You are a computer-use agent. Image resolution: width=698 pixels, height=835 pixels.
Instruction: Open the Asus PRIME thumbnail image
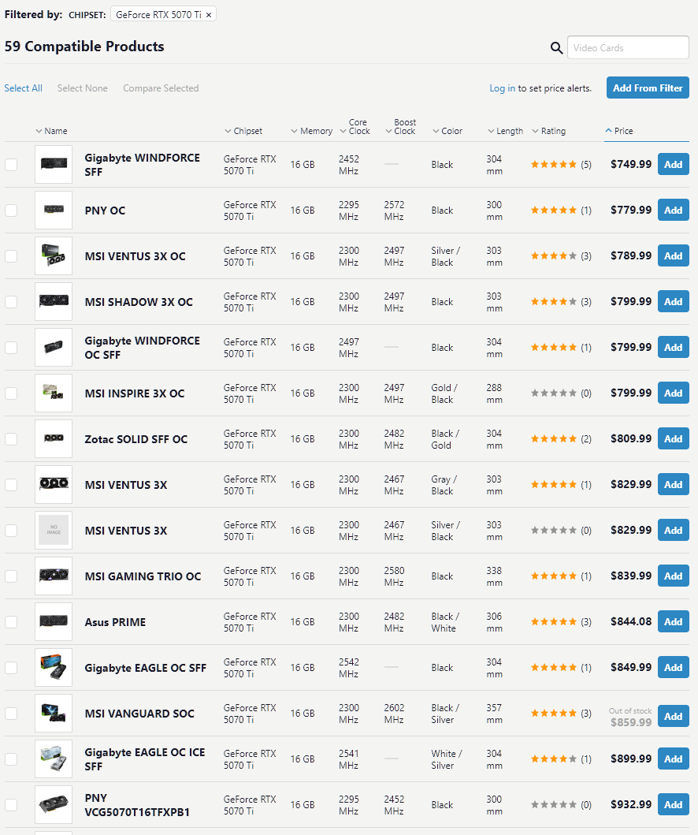[x=54, y=622]
